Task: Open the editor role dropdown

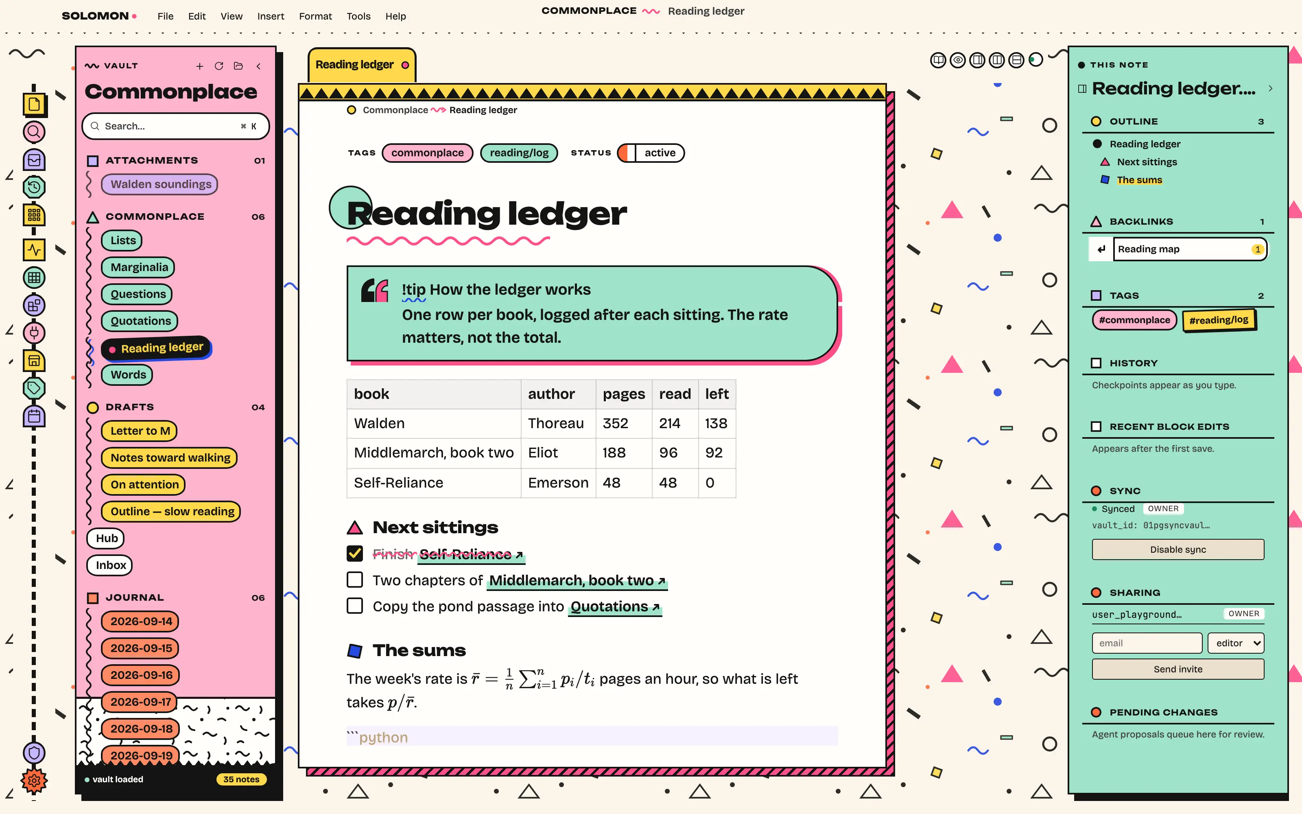Action: click(x=1236, y=643)
